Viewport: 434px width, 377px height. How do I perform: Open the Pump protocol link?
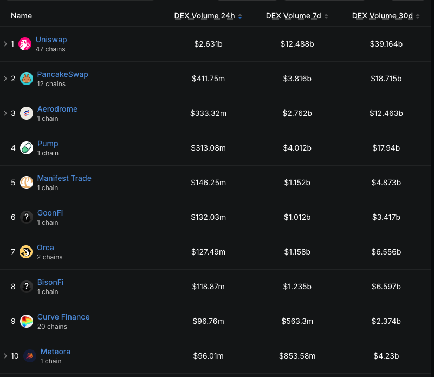click(48, 144)
